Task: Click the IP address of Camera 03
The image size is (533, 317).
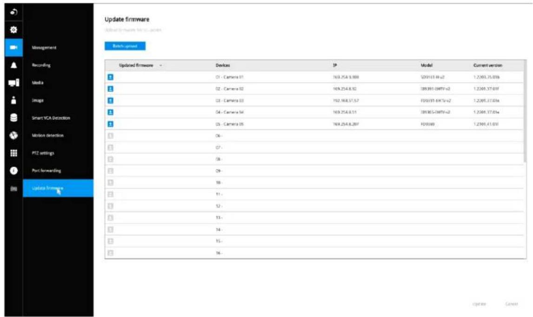Action: (346, 100)
